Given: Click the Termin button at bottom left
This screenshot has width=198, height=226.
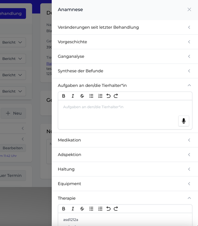Looking at the screenshot, I should click(x=13, y=175).
